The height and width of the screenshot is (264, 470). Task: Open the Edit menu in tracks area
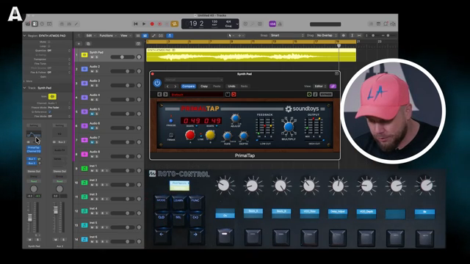(89, 36)
